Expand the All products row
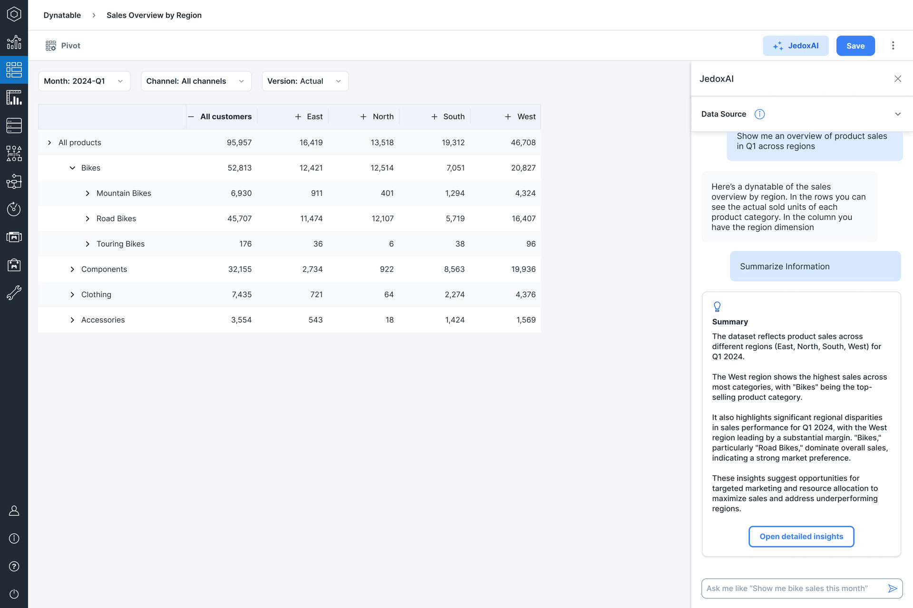Screen dimensions: 913x608 [x=49, y=142]
